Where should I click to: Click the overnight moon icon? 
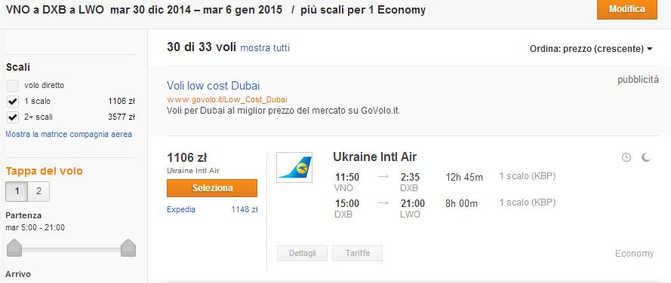click(x=646, y=157)
